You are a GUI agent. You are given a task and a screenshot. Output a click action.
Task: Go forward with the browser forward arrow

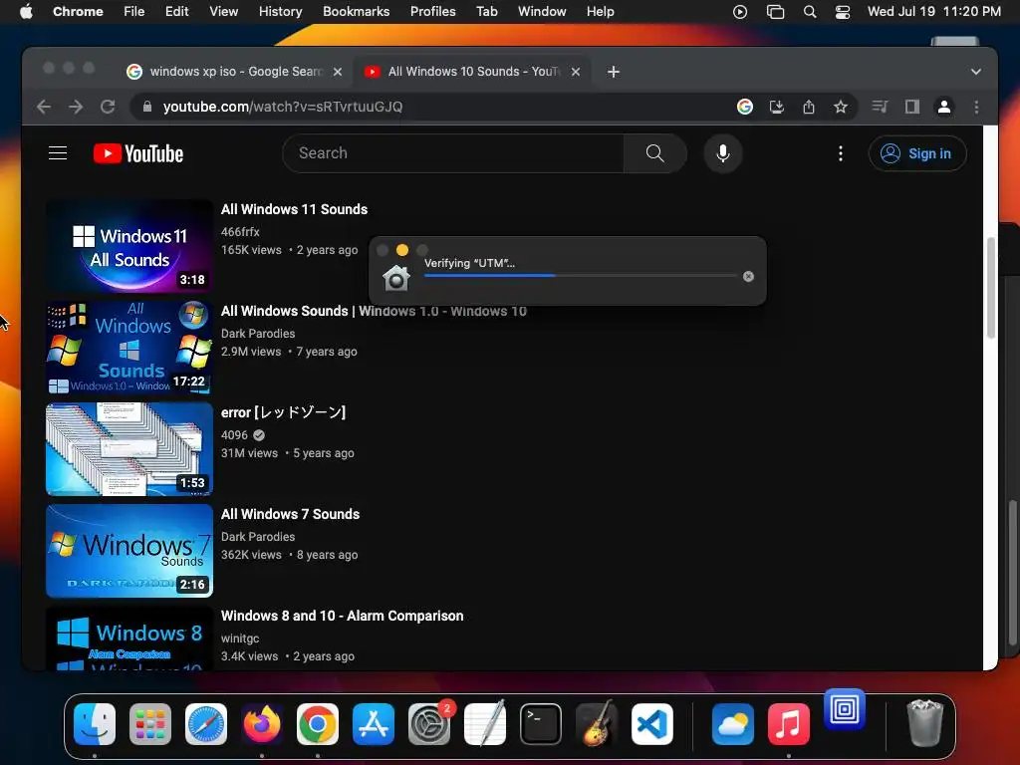click(x=76, y=107)
